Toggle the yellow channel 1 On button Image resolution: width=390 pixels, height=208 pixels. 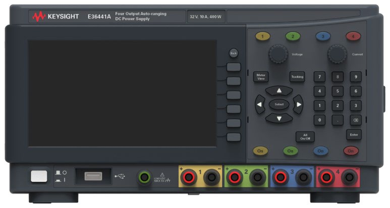tap(260, 150)
